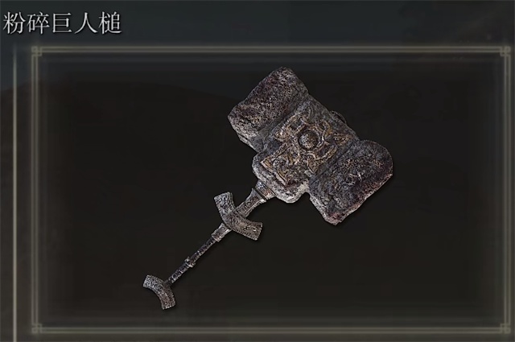Click the curved crossguard on the hammer handle
The height and width of the screenshot is (342, 515).
click(238, 216)
